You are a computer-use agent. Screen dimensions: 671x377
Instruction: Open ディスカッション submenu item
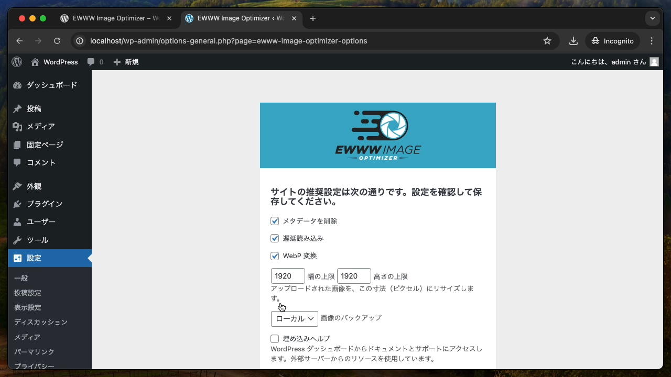coord(41,322)
